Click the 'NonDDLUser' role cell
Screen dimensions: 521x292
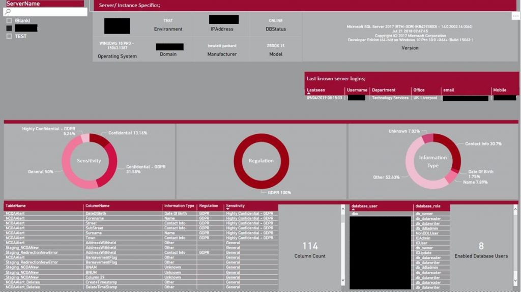(427, 233)
